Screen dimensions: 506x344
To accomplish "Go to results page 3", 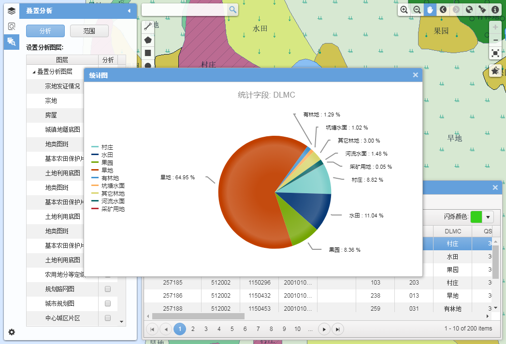I will coord(206,329).
